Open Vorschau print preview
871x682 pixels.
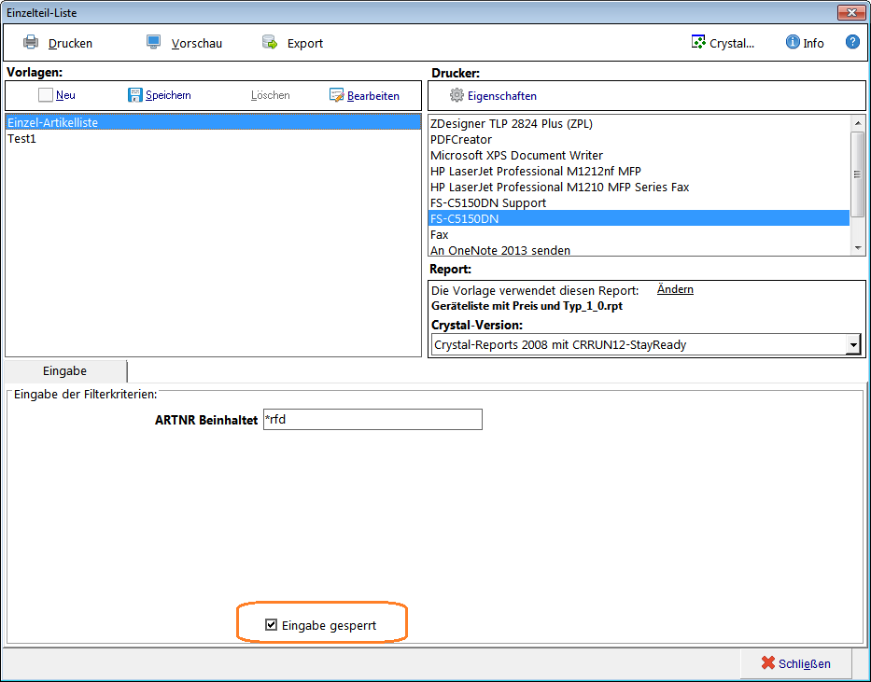point(197,43)
